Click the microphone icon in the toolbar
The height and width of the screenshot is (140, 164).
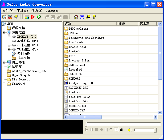coord(16,17)
